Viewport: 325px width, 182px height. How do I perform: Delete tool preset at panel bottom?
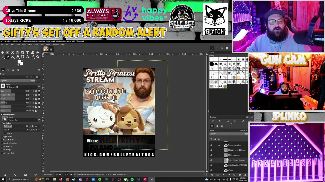click(25, 175)
